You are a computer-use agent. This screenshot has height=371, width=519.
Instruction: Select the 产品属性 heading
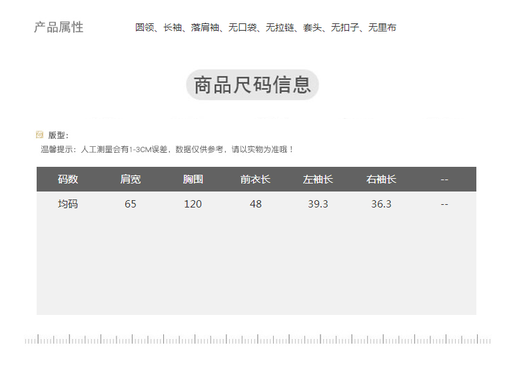pyautogui.click(x=59, y=27)
